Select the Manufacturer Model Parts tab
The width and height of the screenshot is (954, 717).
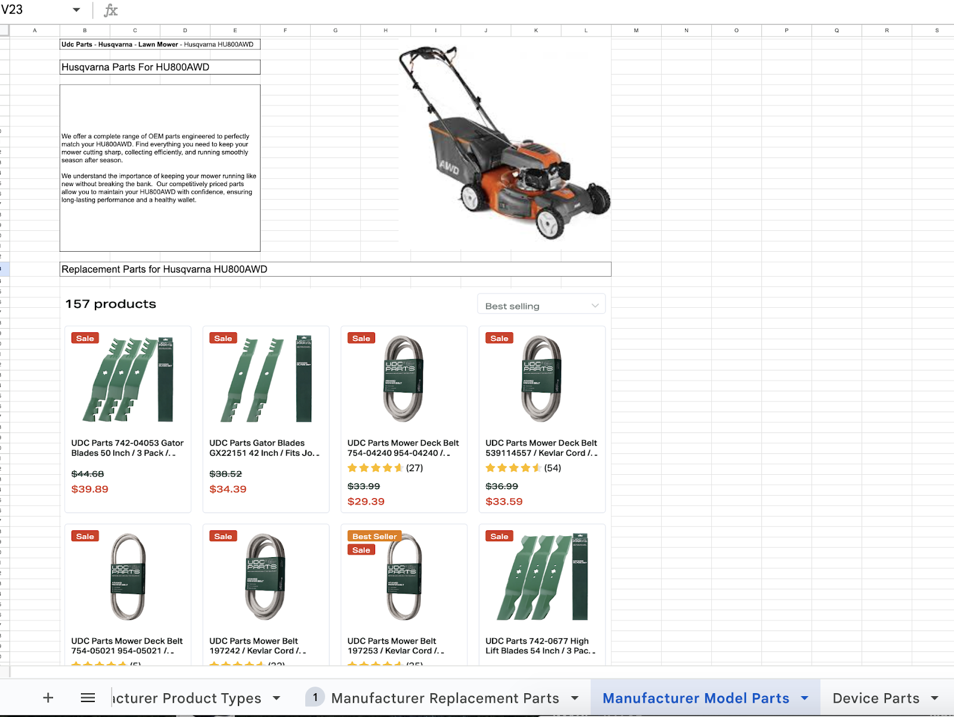[x=696, y=698]
